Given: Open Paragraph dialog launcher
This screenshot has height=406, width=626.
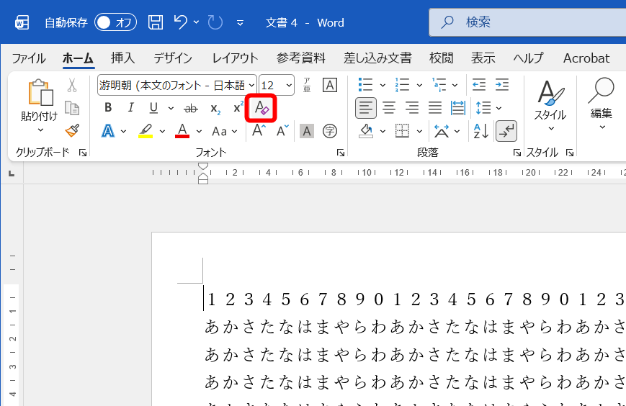Looking at the screenshot, I should pyautogui.click(x=517, y=153).
